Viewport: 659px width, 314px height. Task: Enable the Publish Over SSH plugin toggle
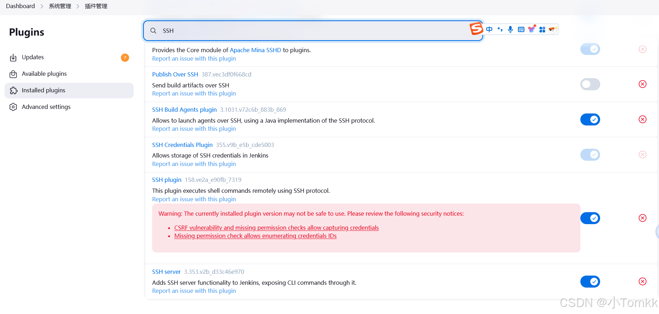(590, 84)
